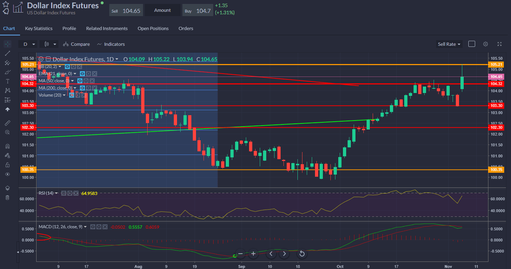
Task: Toggle MACD indicator visibility
Action: pos(92,227)
